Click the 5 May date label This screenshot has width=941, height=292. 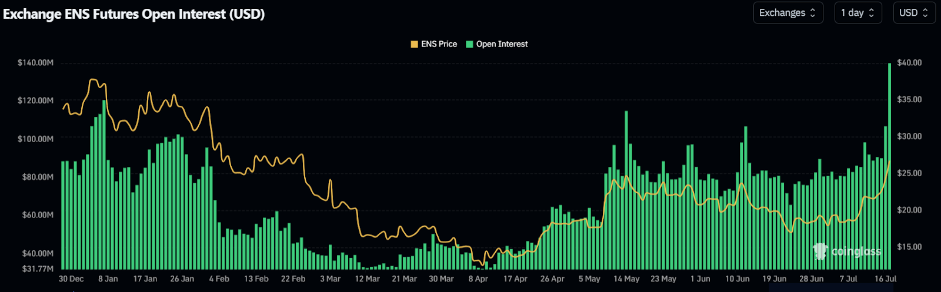(x=590, y=279)
